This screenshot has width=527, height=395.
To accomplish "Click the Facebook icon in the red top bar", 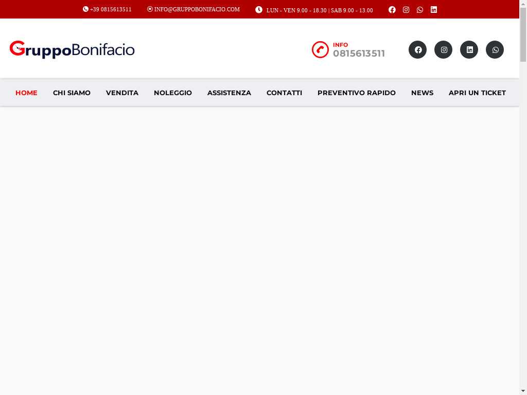I will pyautogui.click(x=392, y=10).
